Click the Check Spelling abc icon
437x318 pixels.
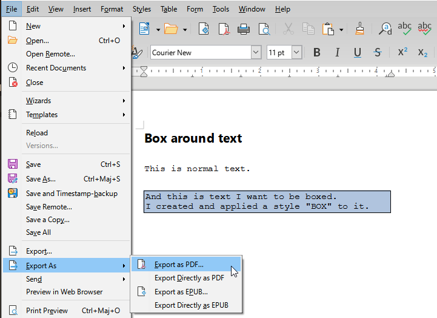[x=404, y=29]
